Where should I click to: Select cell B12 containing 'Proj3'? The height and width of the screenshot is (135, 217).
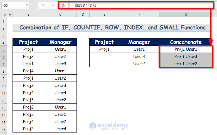[28, 100]
